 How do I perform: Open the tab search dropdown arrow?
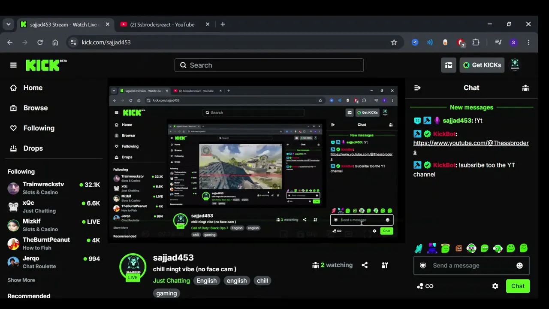pyautogui.click(x=8, y=24)
